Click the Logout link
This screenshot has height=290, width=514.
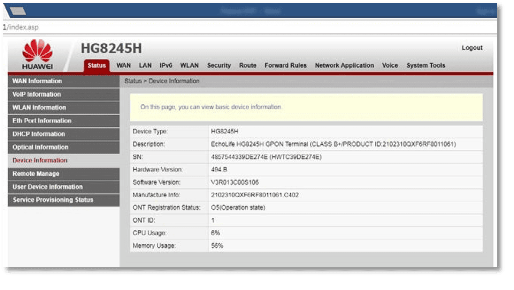(x=472, y=48)
